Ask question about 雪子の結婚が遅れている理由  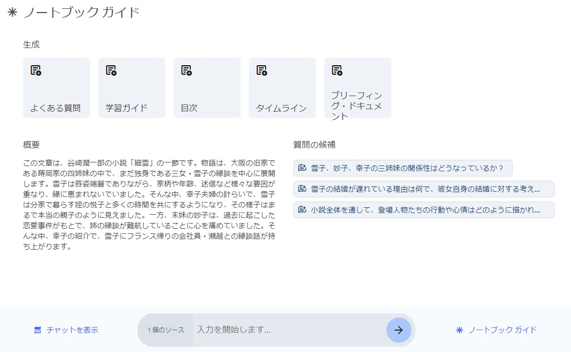[x=424, y=189]
